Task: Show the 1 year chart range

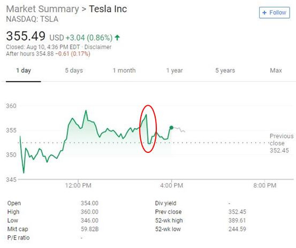Action: pyautogui.click(x=174, y=71)
